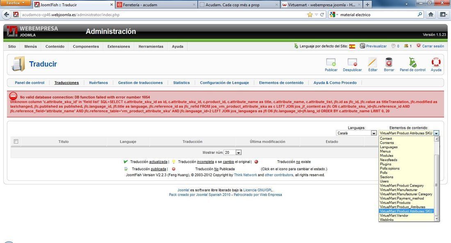Screen dimensions: 451x243
Task: Select Polls:options in content elements list
Action: pyautogui.click(x=406, y=169)
